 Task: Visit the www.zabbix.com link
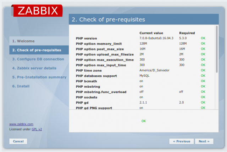[21, 124]
